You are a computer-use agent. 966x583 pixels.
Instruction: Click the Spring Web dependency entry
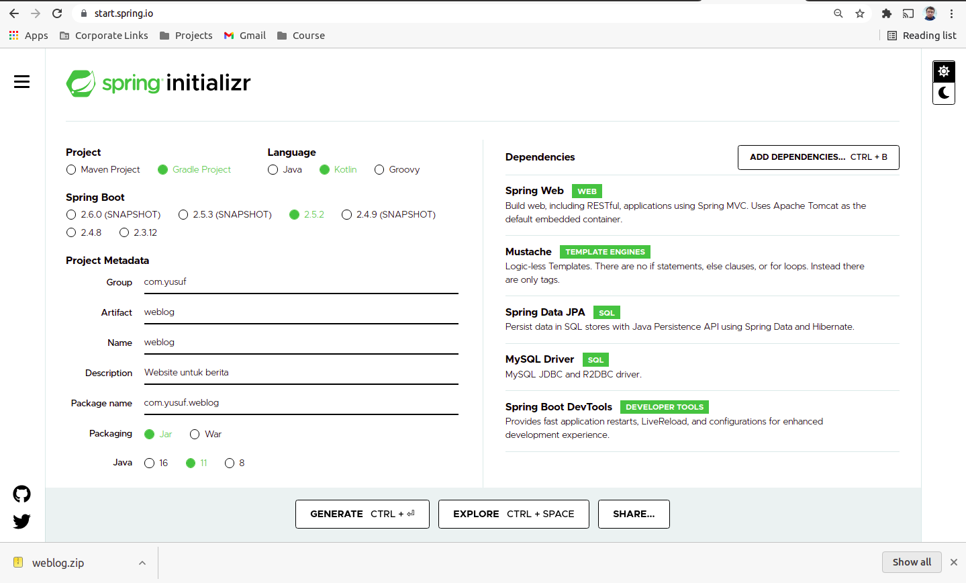click(702, 205)
